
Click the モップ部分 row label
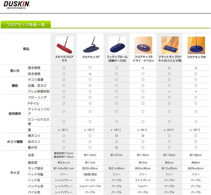(x=36, y=168)
